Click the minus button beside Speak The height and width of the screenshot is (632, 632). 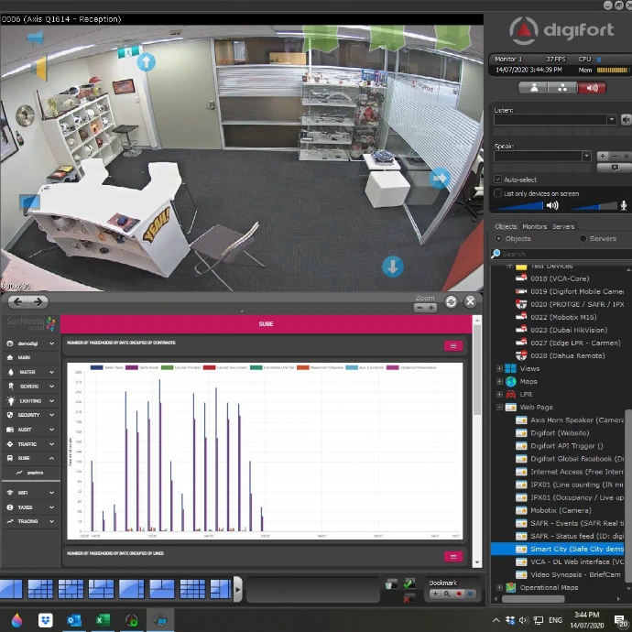pos(615,156)
